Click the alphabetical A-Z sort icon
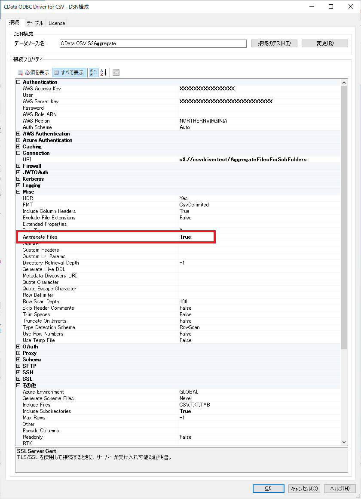This screenshot has width=361, height=499. tap(104, 73)
